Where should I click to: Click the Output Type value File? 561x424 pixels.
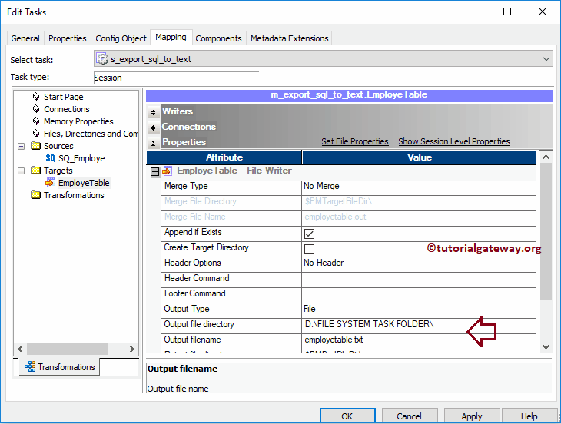pyautogui.click(x=419, y=309)
